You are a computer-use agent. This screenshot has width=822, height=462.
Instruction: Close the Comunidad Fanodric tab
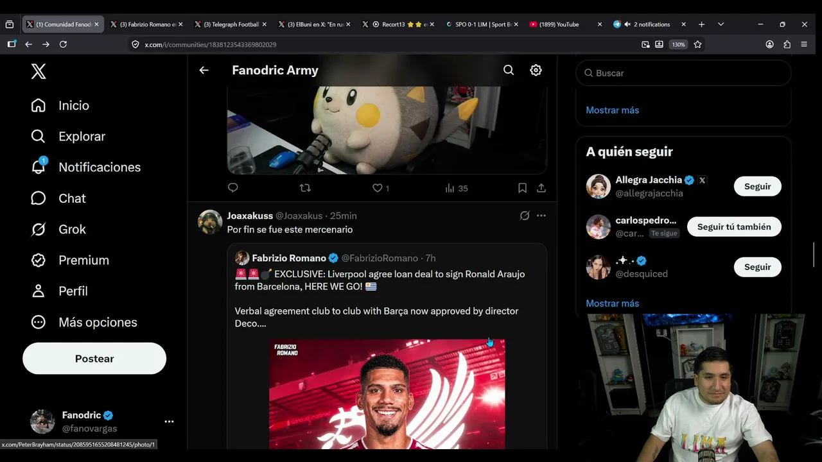coord(96,24)
